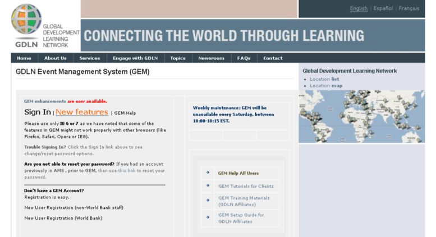Click the 'Trouble Signing In?' text
The height and width of the screenshot is (237, 436).
45,147
